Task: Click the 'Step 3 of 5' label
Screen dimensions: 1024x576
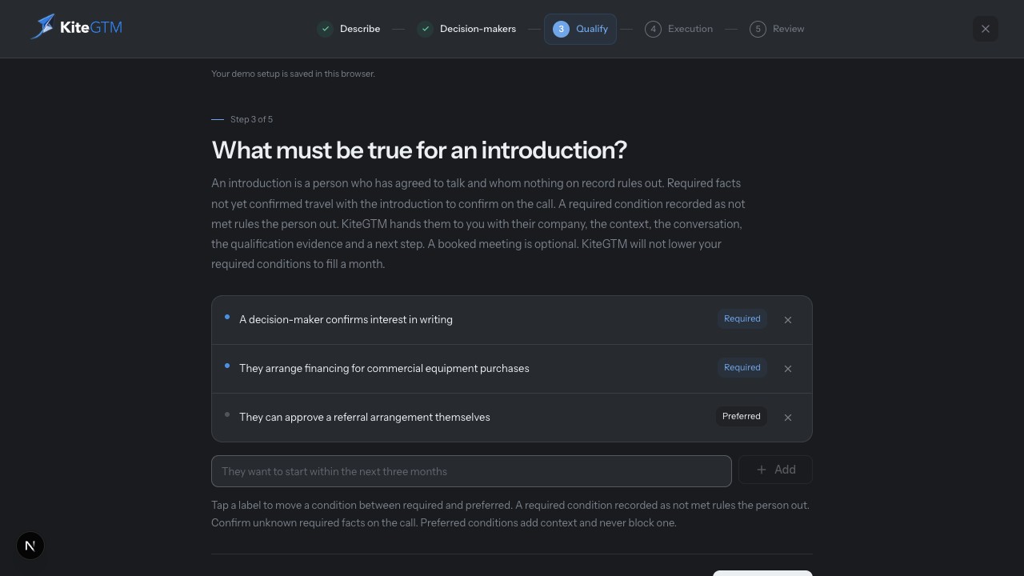Action: 251,119
